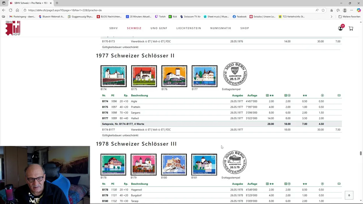
Task: Click the '7'997'000' Auflage value
Action: (252, 107)
